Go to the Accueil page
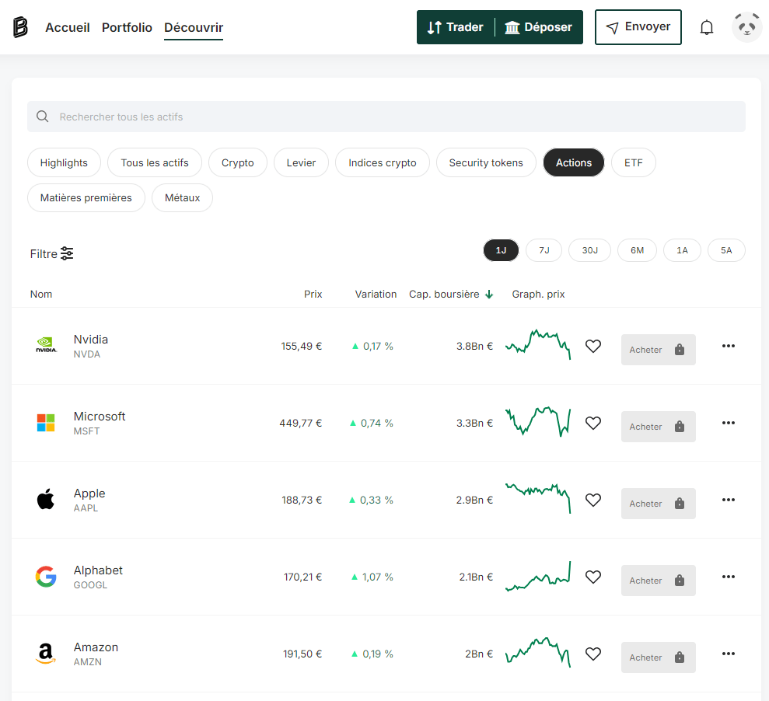Viewport: 769px width, 701px height. 68,27
